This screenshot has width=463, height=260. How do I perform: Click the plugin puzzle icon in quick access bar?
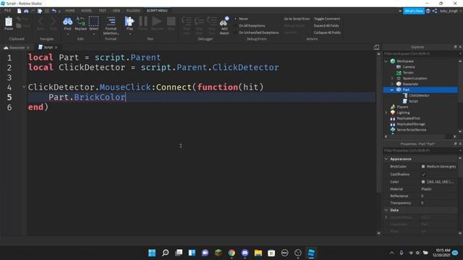[x=40, y=11]
